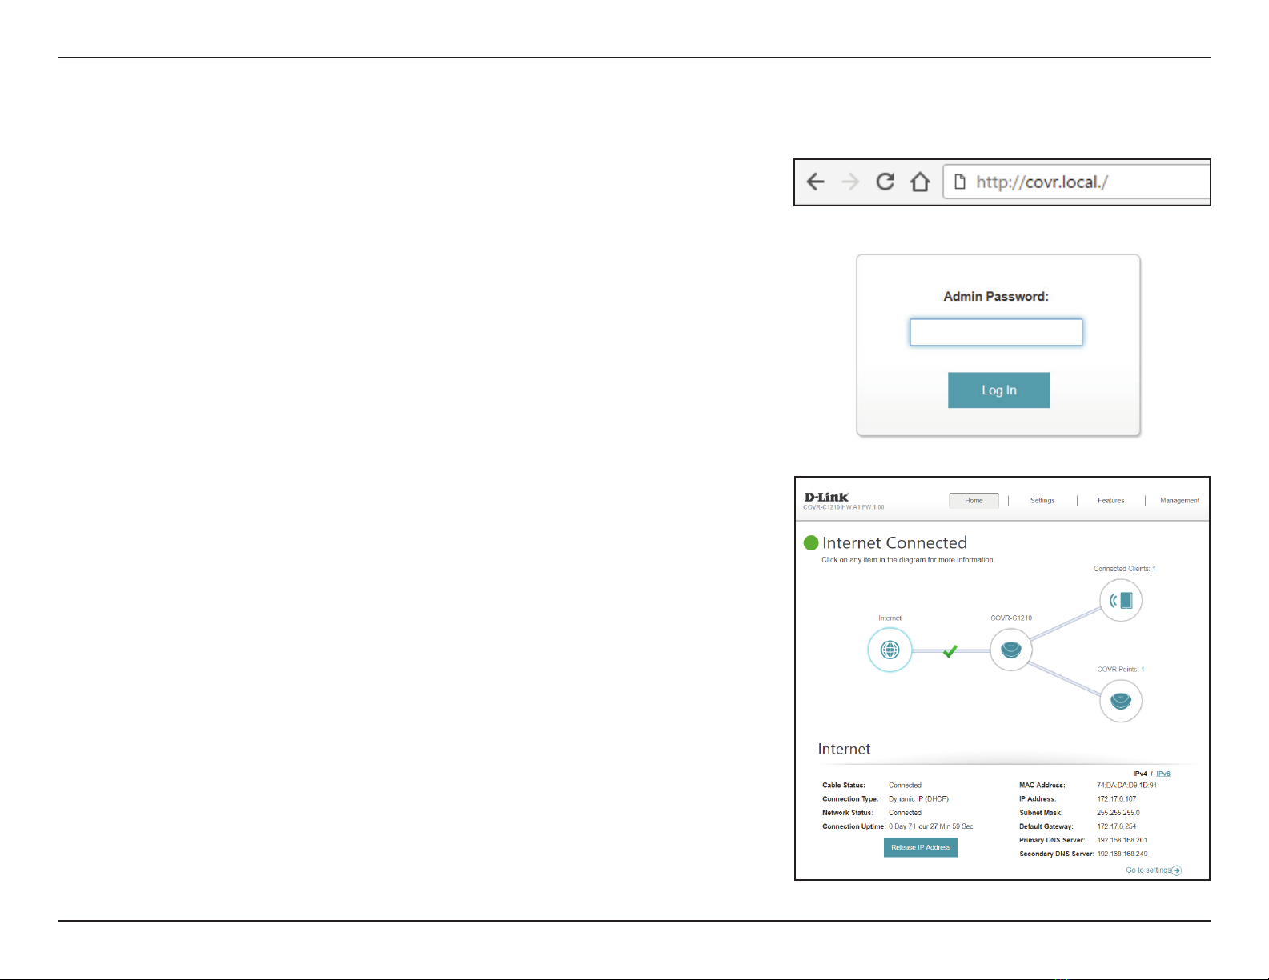
Task: Click the green checkmark on connection line
Action: tap(950, 651)
